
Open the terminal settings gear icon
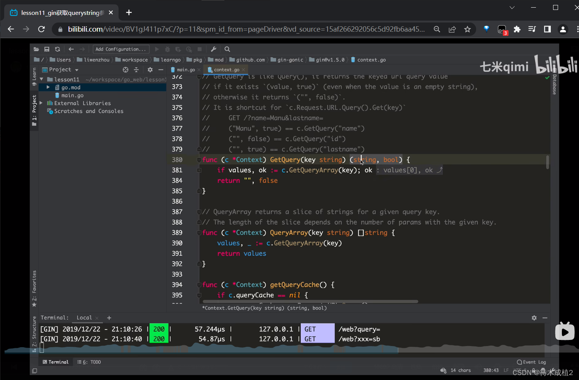tap(534, 318)
